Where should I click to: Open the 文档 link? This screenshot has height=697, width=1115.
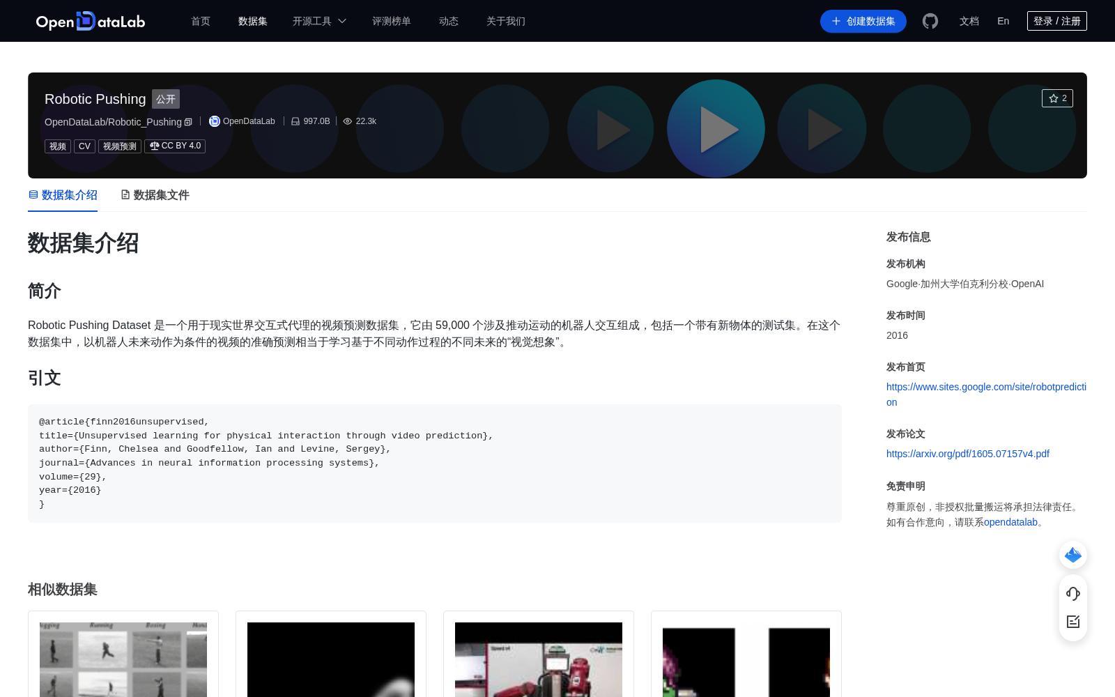pyautogui.click(x=969, y=21)
